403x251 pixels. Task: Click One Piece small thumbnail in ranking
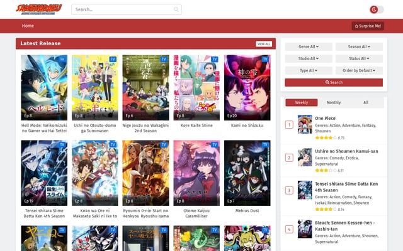point(305,124)
